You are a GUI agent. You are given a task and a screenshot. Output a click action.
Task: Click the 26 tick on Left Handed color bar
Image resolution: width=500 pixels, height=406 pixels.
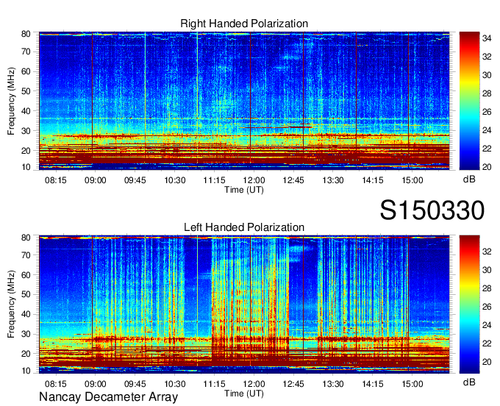pos(487,307)
